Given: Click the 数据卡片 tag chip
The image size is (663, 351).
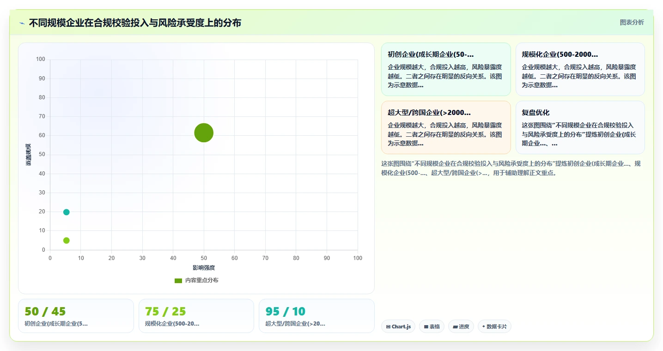Looking at the screenshot, I should pyautogui.click(x=494, y=327).
